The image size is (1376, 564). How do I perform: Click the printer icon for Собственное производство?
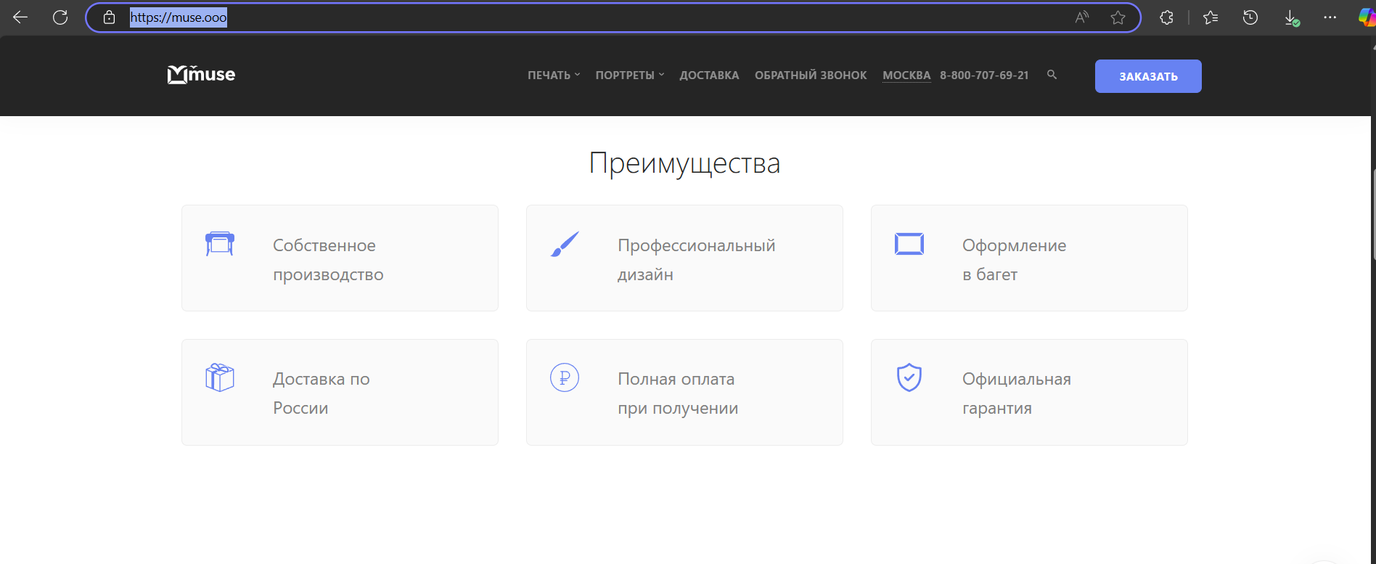pos(220,244)
